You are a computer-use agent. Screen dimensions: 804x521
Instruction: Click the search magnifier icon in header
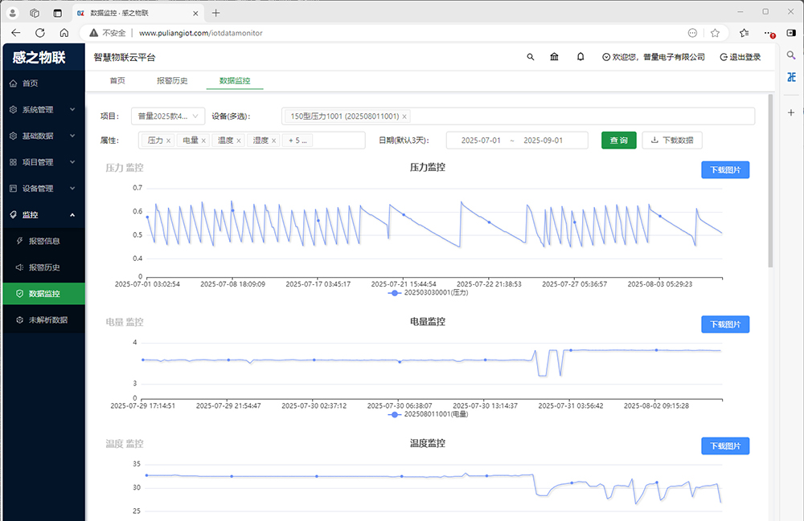530,57
